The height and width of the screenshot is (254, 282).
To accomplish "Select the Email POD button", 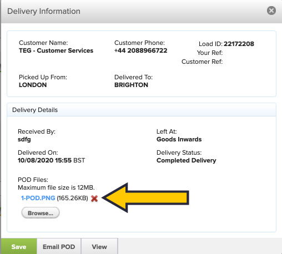I will (x=59, y=247).
